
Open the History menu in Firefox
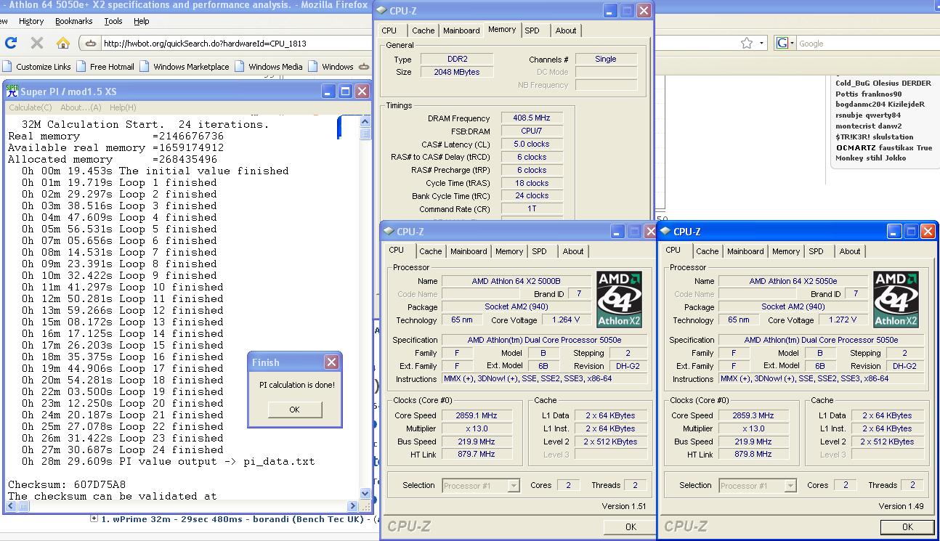pyautogui.click(x=31, y=21)
